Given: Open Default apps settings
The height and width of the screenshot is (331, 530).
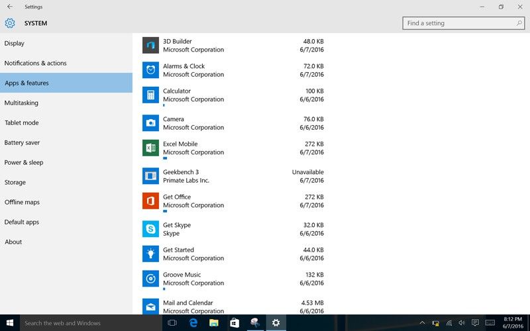Looking at the screenshot, I should (x=66, y=222).
